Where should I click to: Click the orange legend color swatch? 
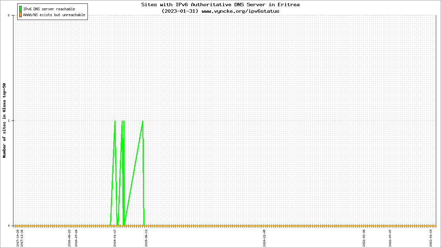[20, 15]
